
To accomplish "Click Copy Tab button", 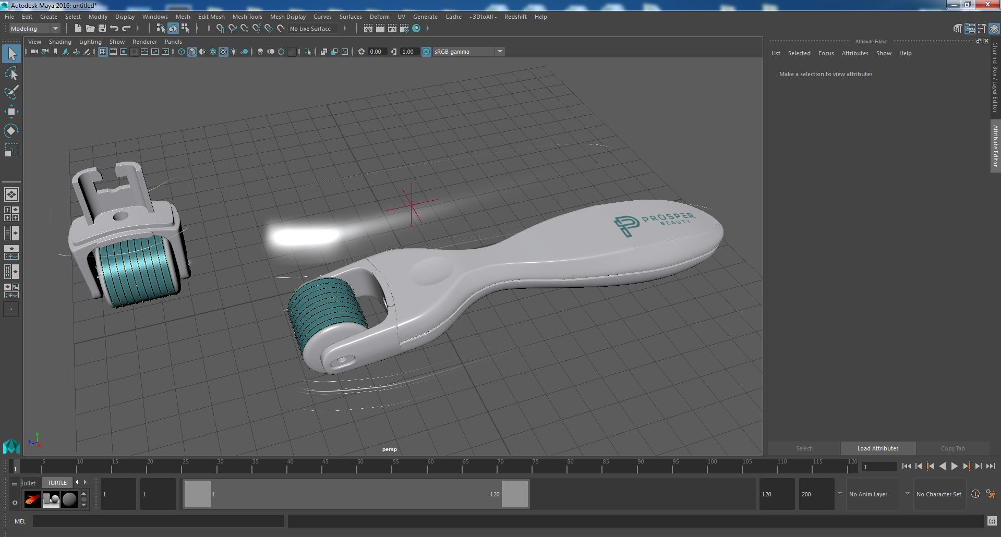I will [952, 448].
